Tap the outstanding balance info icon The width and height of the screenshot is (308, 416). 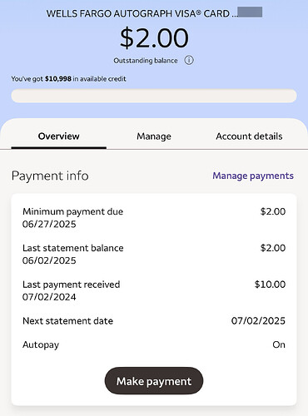(x=189, y=60)
